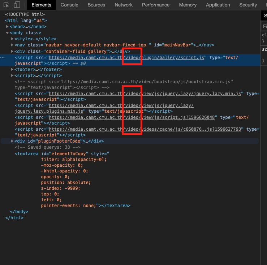Image resolution: width=267 pixels, height=265 pixels.
Task: Expand the head element
Action: 7,27
